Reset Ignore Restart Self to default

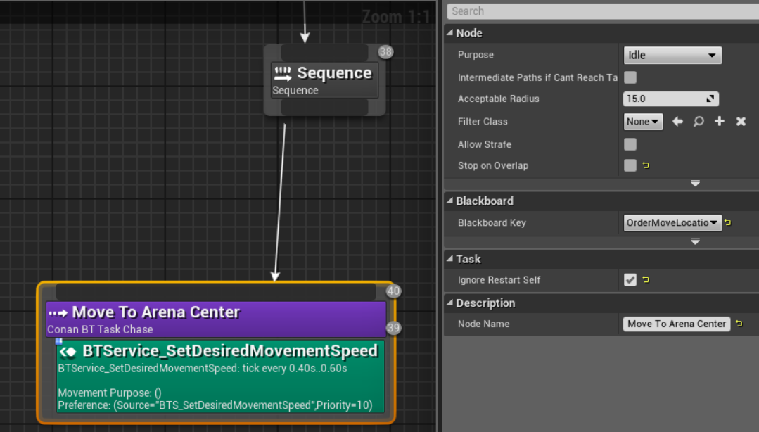[x=646, y=280]
